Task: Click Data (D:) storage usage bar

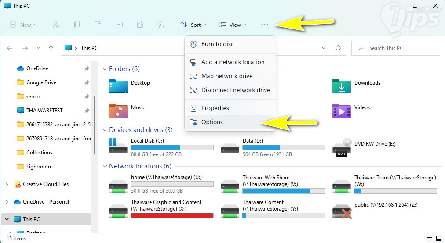Action: click(284, 147)
